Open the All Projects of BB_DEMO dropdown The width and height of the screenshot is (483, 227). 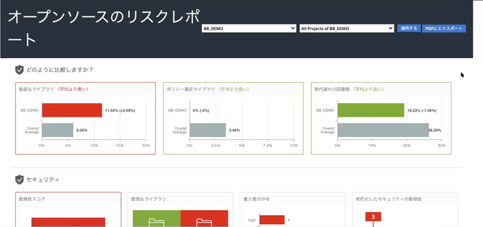point(347,28)
